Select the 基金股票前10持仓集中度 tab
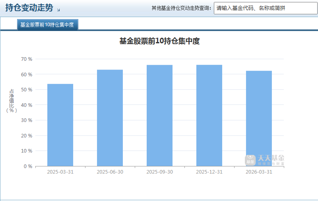This screenshot has height=201, width=318. click(47, 25)
